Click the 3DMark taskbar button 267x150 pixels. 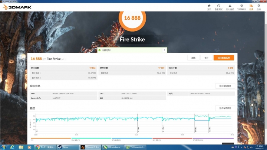click(x=90, y=147)
